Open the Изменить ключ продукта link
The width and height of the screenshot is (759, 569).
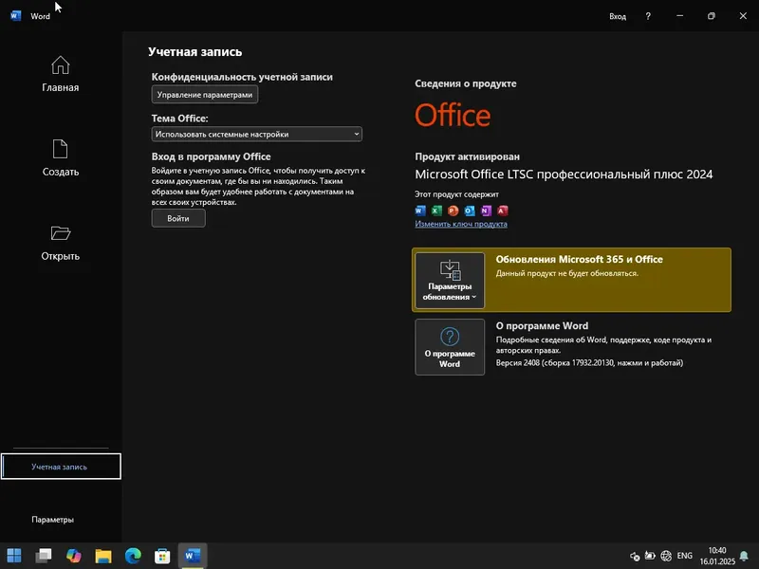[461, 223]
